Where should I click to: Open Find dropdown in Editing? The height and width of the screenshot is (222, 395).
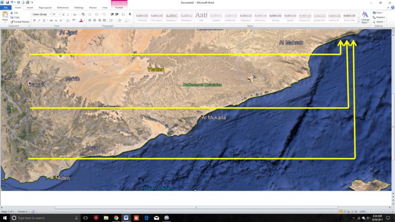click(378, 13)
